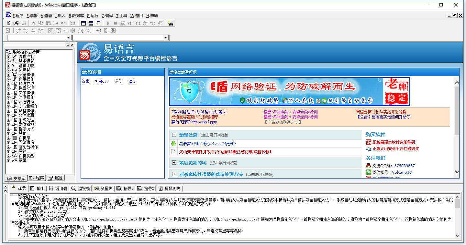The image size is (466, 245).
Task: Expand the 最近更新内容 section
Action: [174, 163]
